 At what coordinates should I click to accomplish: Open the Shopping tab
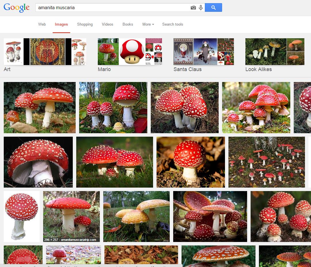[x=85, y=24]
